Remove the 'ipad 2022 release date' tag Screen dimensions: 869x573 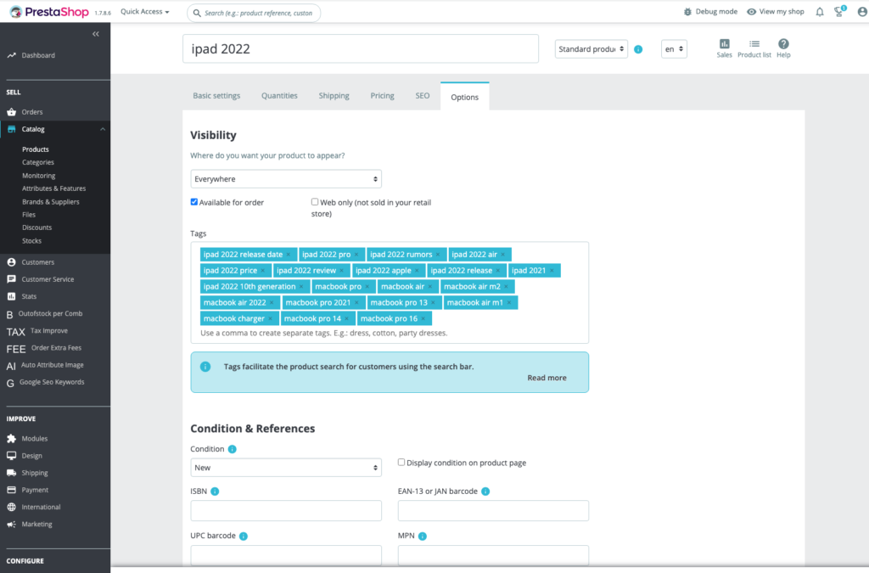(x=289, y=255)
